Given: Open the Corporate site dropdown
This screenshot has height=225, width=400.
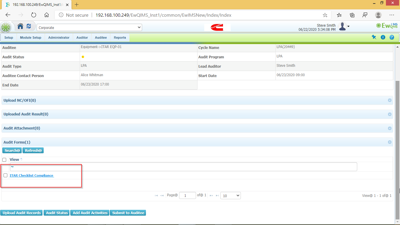Looking at the screenshot, I should click(89, 28).
